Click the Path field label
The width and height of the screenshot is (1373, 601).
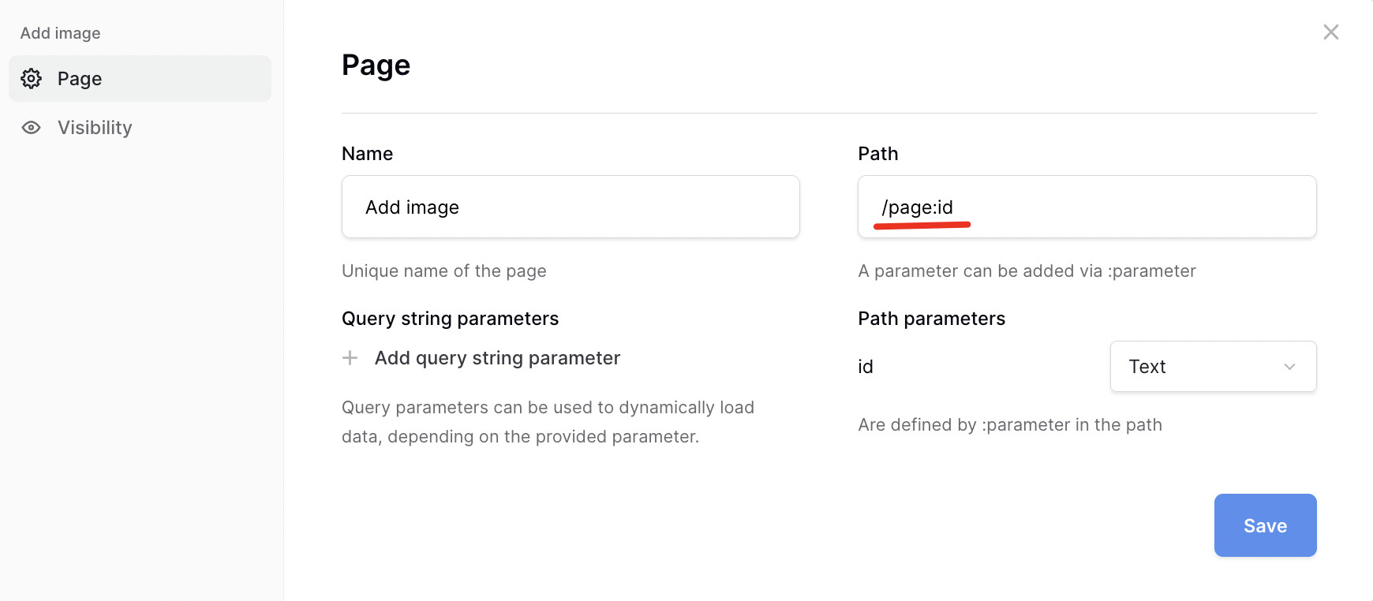[x=877, y=154]
